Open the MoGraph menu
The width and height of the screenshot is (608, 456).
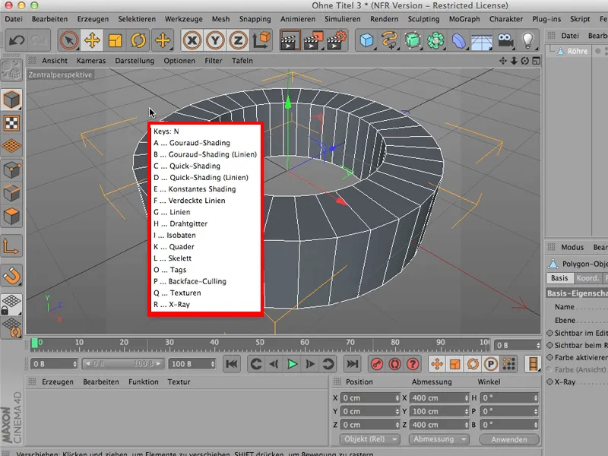(x=464, y=19)
